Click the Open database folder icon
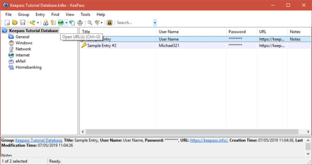 15,23
